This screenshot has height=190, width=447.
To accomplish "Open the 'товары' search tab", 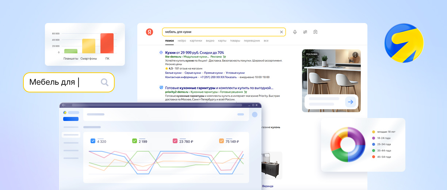I will point(235,41).
